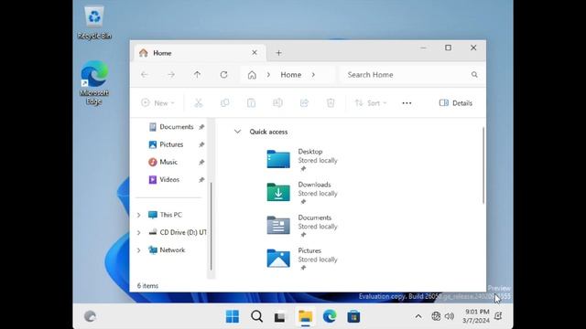
Task: Show hidden system tray icons
Action: 418,316
